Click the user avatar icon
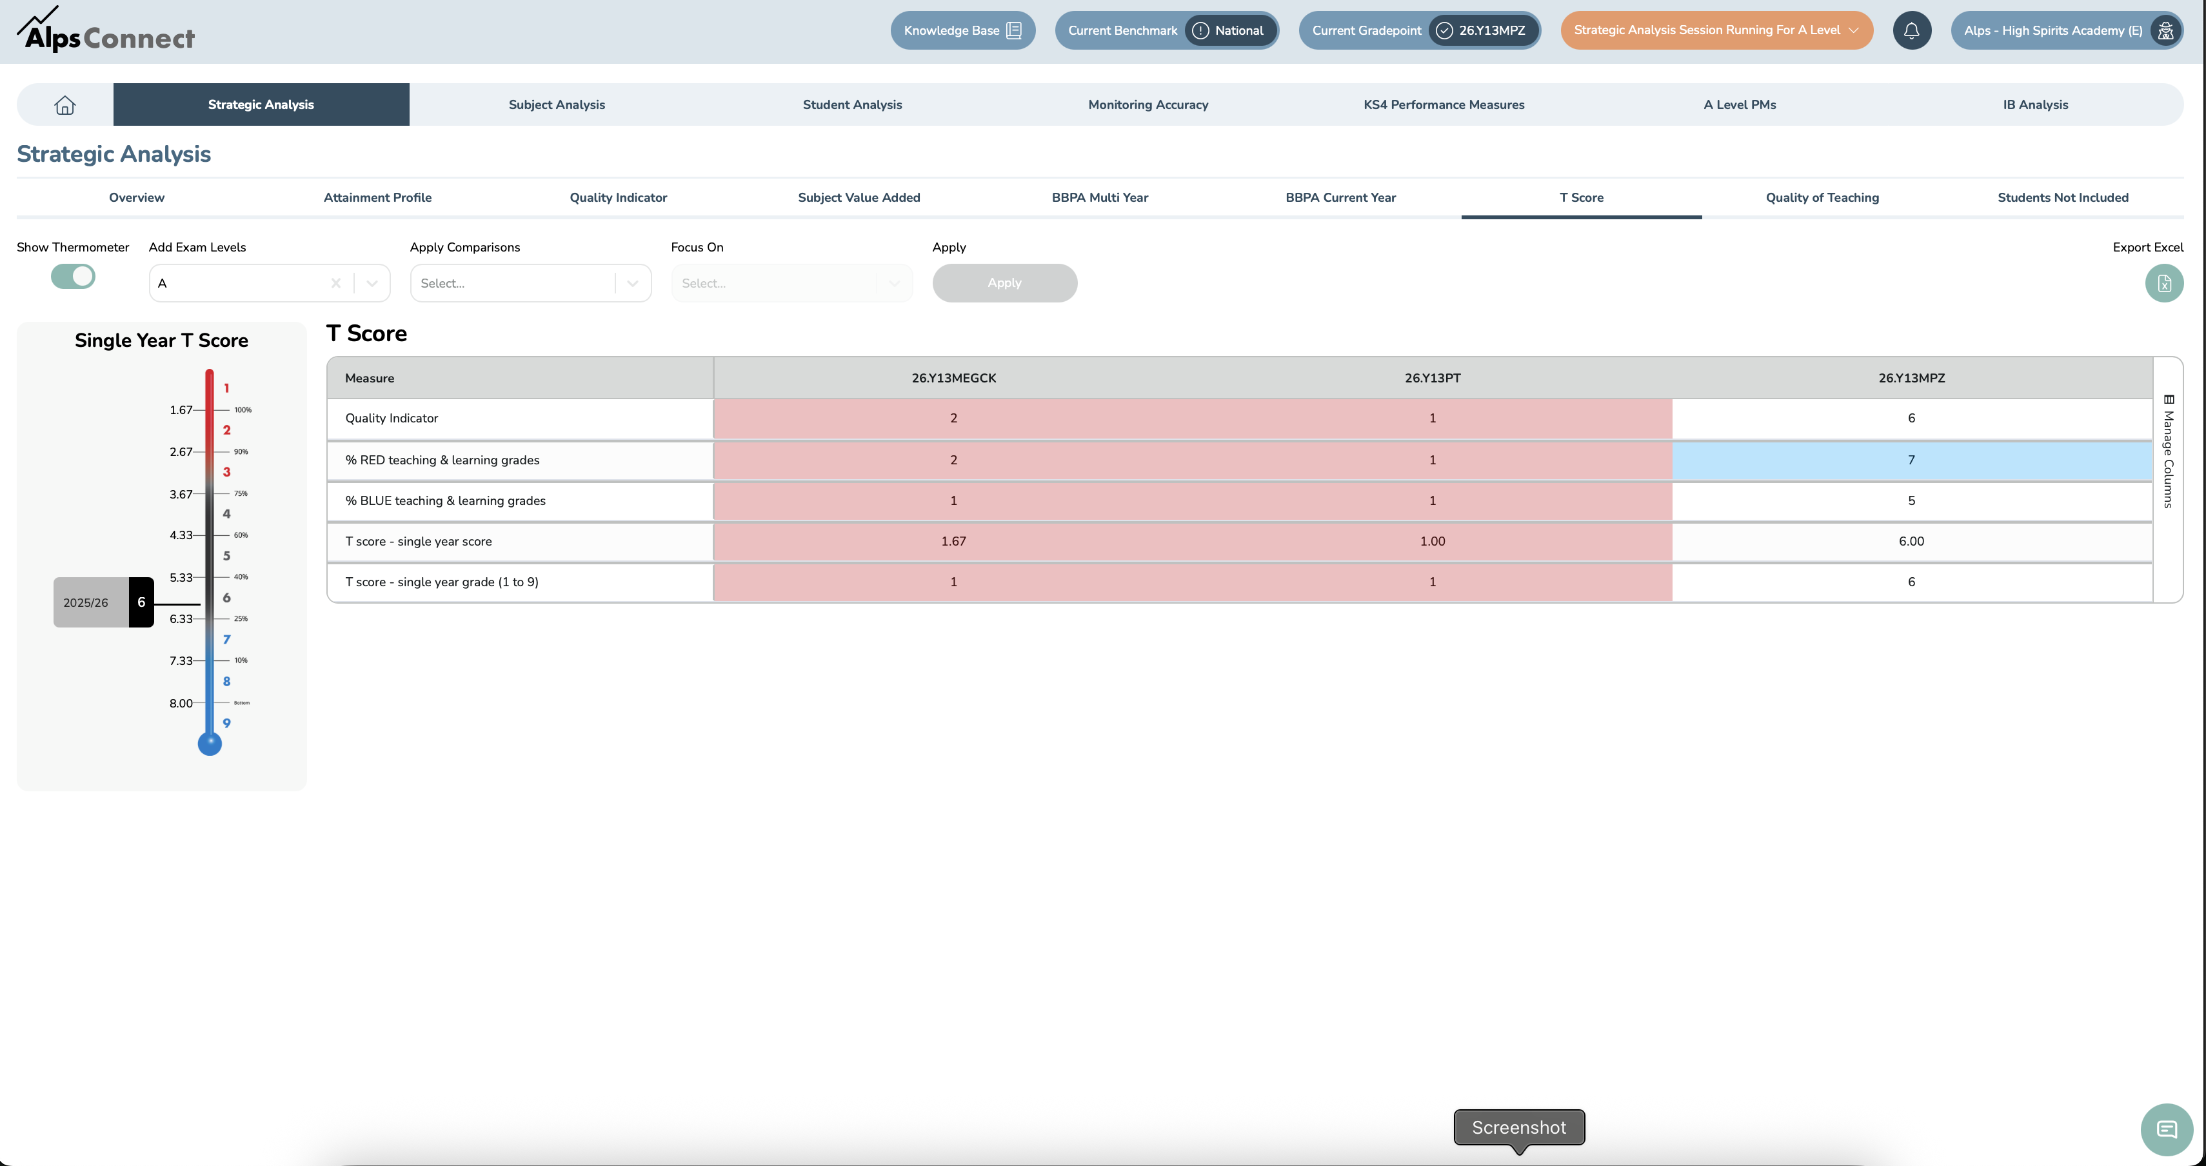Image resolution: width=2206 pixels, height=1166 pixels. coord(2166,31)
